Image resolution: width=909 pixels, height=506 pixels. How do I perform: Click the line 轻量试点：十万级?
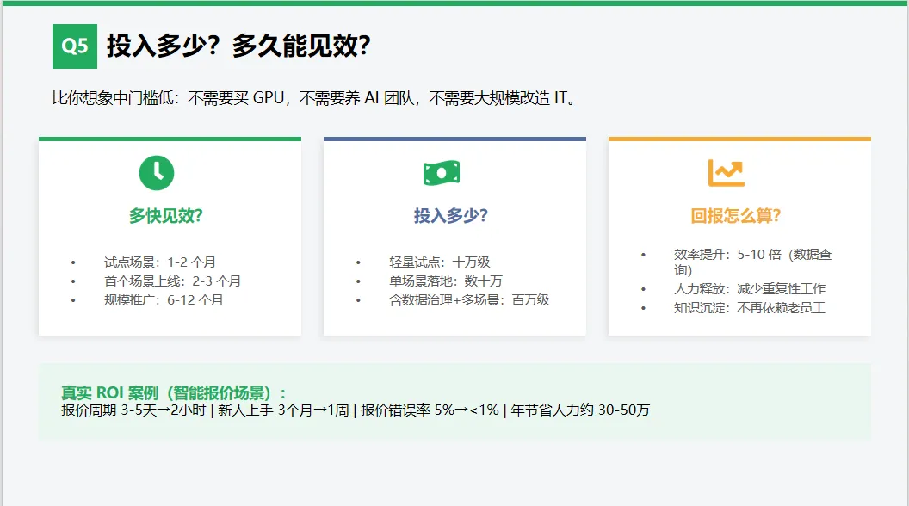click(x=440, y=262)
